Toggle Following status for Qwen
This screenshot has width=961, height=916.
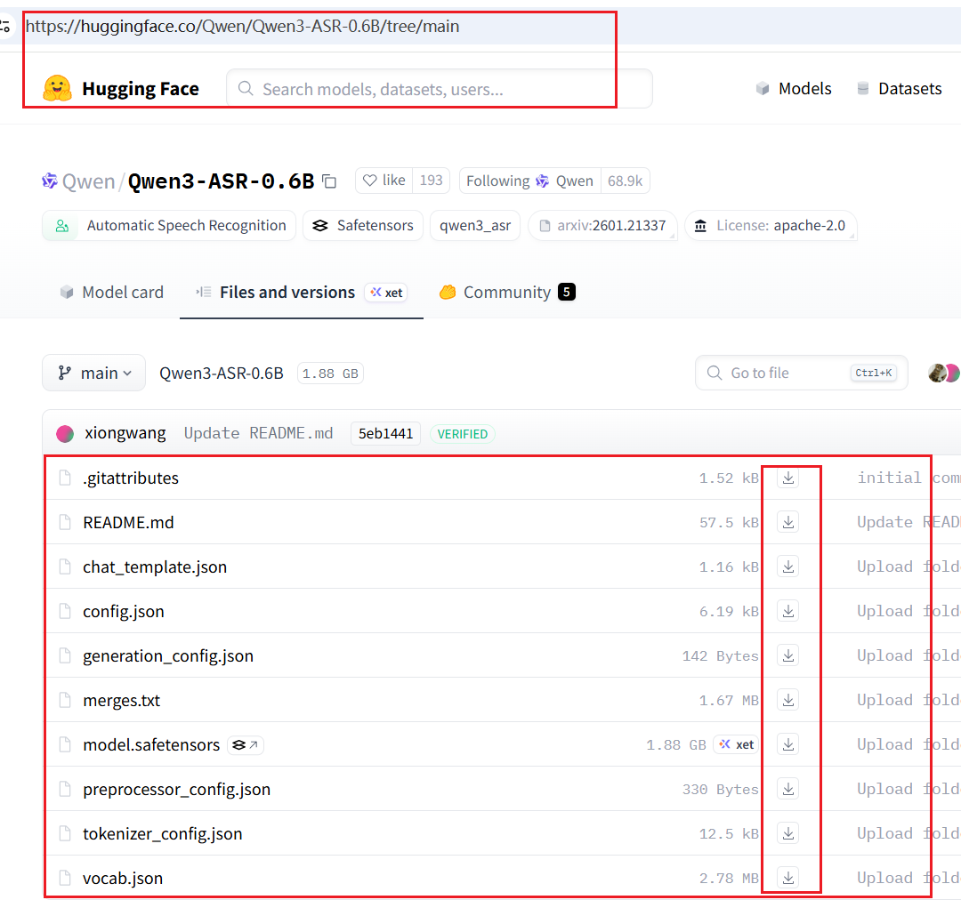pos(529,181)
